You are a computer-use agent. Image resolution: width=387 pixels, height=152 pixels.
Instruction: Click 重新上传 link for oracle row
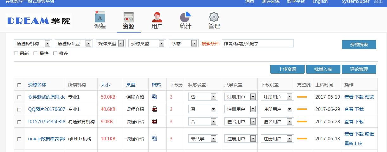pos(353,143)
